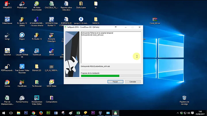Select the Format Factory desktop icon
The height and width of the screenshot is (116, 207).
pyautogui.click(x=22, y=99)
